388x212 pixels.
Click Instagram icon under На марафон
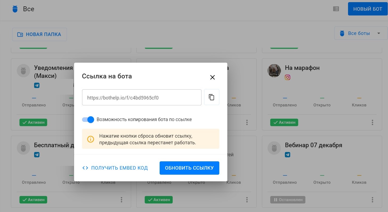288,77
